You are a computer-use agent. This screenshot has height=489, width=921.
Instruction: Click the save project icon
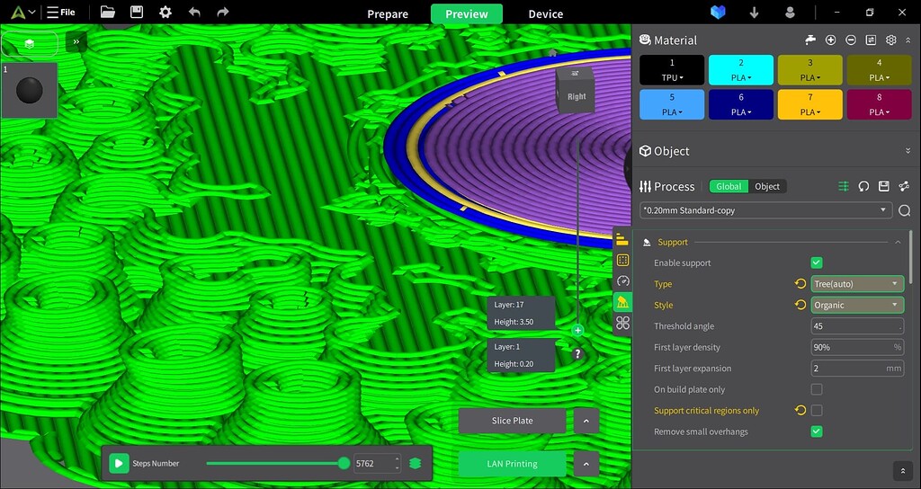point(137,13)
